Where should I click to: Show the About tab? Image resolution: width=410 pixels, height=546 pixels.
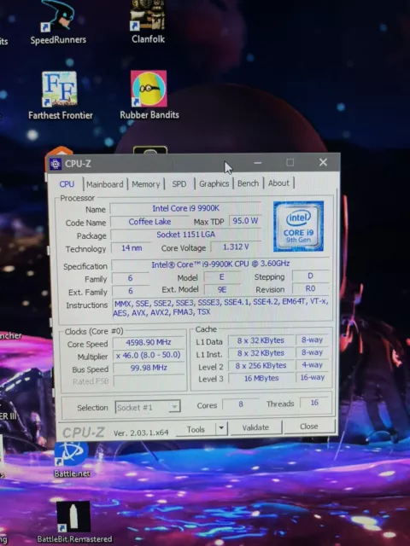tap(278, 183)
